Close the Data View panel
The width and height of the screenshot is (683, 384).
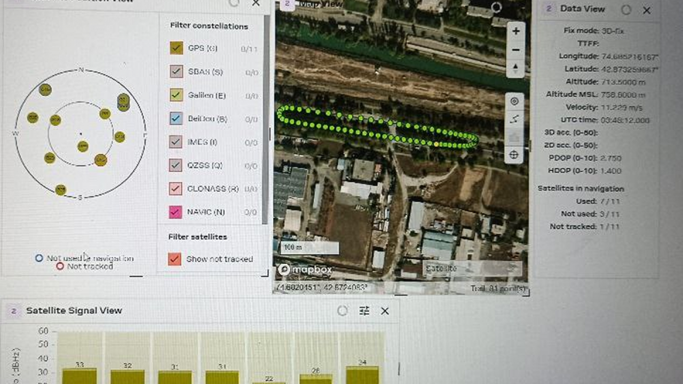coord(647,10)
